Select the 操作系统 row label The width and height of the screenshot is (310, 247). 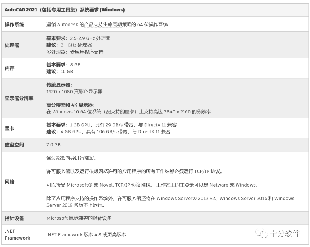14,25
